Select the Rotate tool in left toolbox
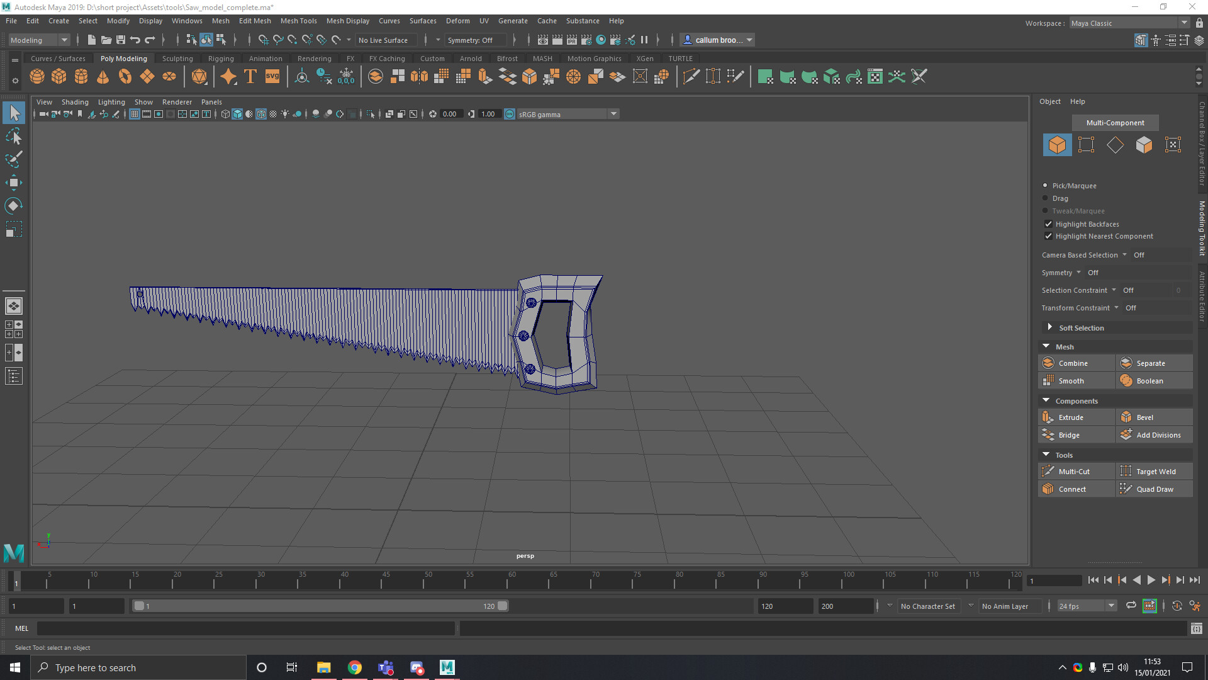The image size is (1208, 680). 14,206
